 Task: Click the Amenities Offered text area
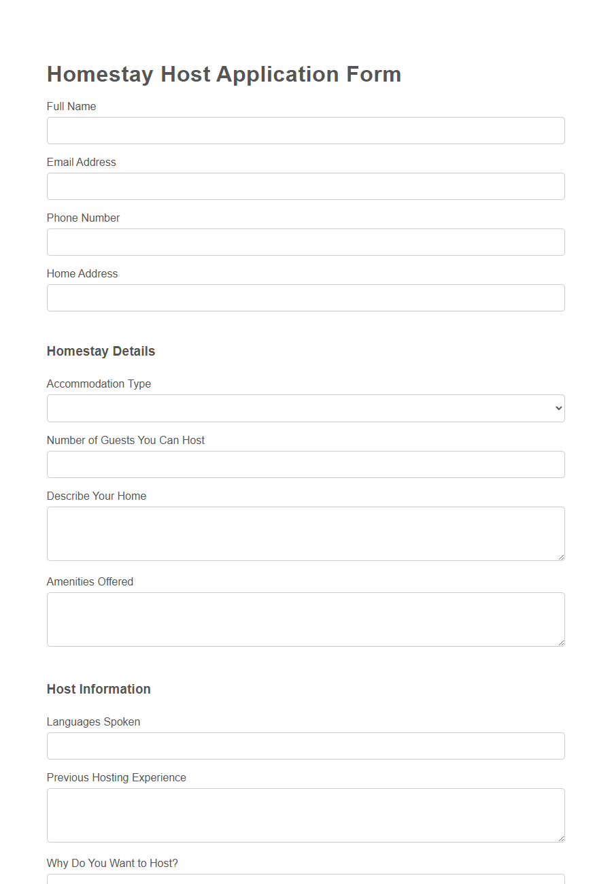[305, 619]
